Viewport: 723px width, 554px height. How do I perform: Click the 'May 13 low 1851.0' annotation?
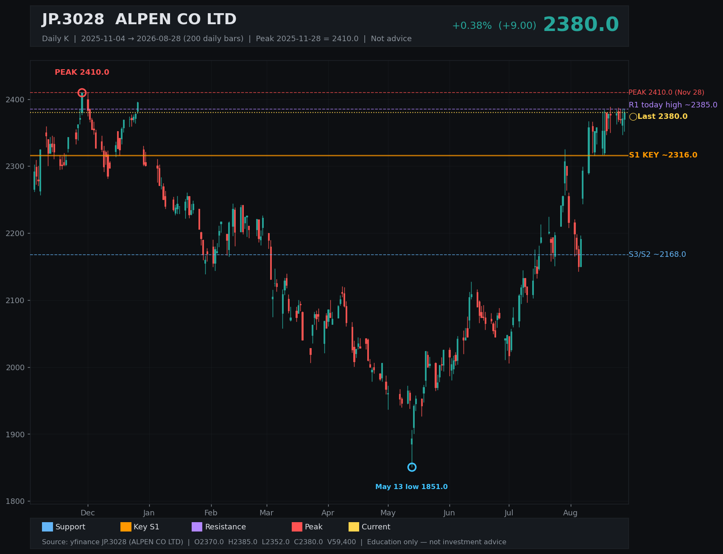(411, 487)
